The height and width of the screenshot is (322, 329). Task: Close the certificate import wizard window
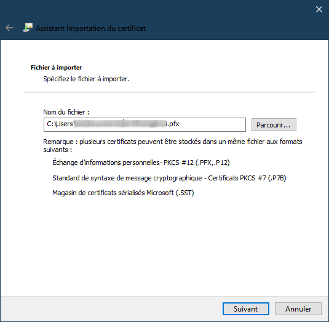click(x=319, y=9)
